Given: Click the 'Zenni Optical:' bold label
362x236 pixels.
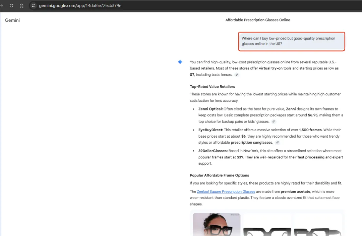Looking at the screenshot, I should 210,109.
